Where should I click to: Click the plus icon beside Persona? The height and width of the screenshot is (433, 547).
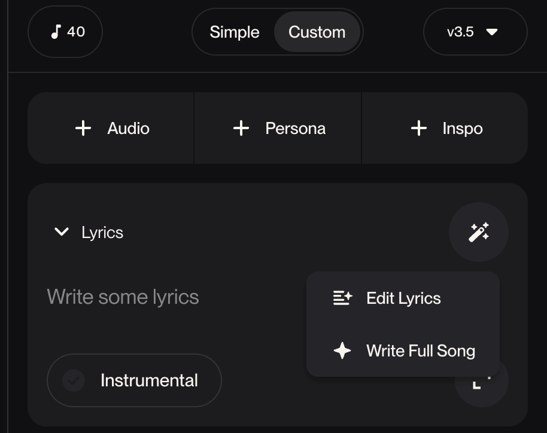point(241,128)
